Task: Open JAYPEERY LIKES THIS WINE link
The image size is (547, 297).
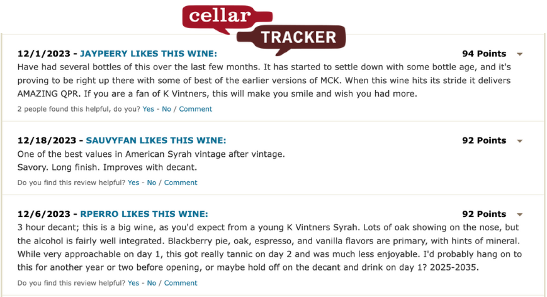Action: coord(148,54)
